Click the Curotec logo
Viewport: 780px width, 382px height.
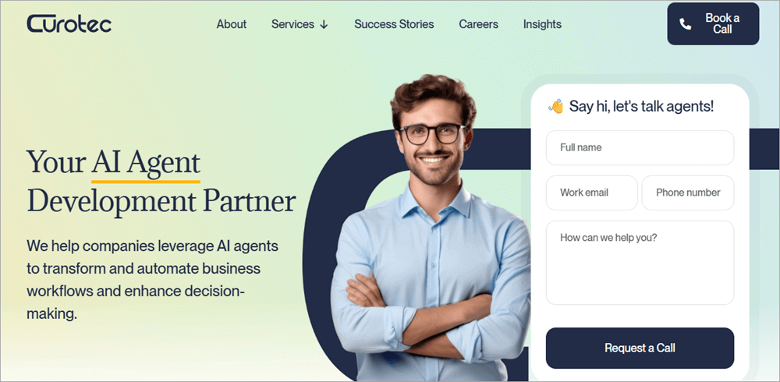pos(69,24)
